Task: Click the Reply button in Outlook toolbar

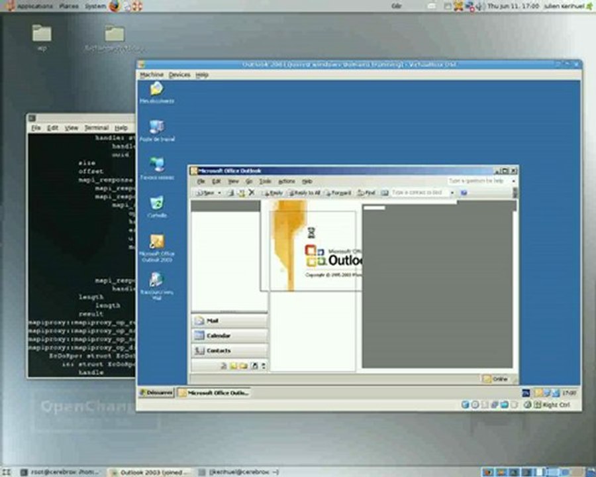Action: (x=273, y=193)
